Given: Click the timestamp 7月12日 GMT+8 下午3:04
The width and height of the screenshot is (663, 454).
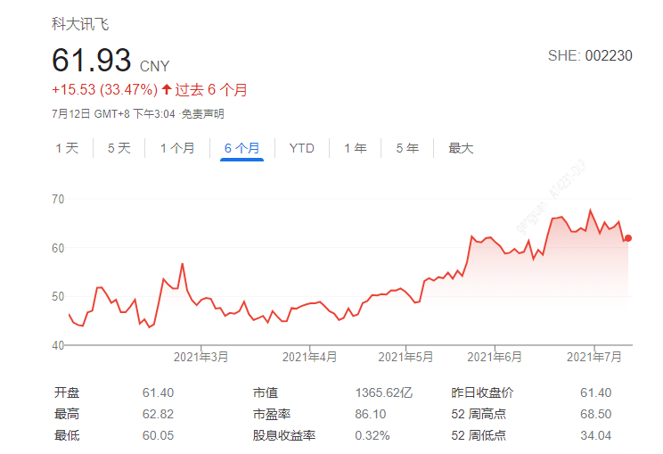Looking at the screenshot, I should tap(113, 114).
